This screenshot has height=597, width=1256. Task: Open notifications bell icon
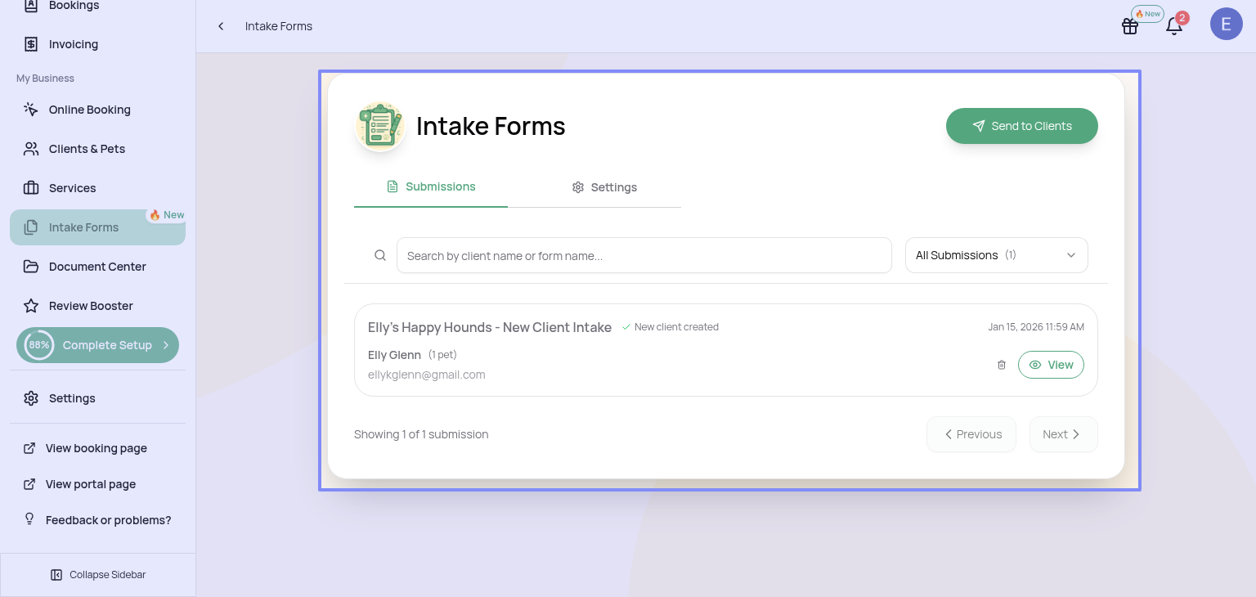click(1173, 26)
